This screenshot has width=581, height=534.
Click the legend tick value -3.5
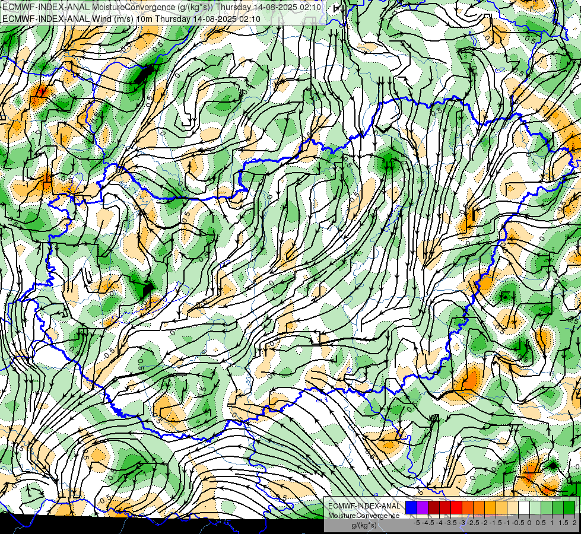pyautogui.click(x=450, y=523)
